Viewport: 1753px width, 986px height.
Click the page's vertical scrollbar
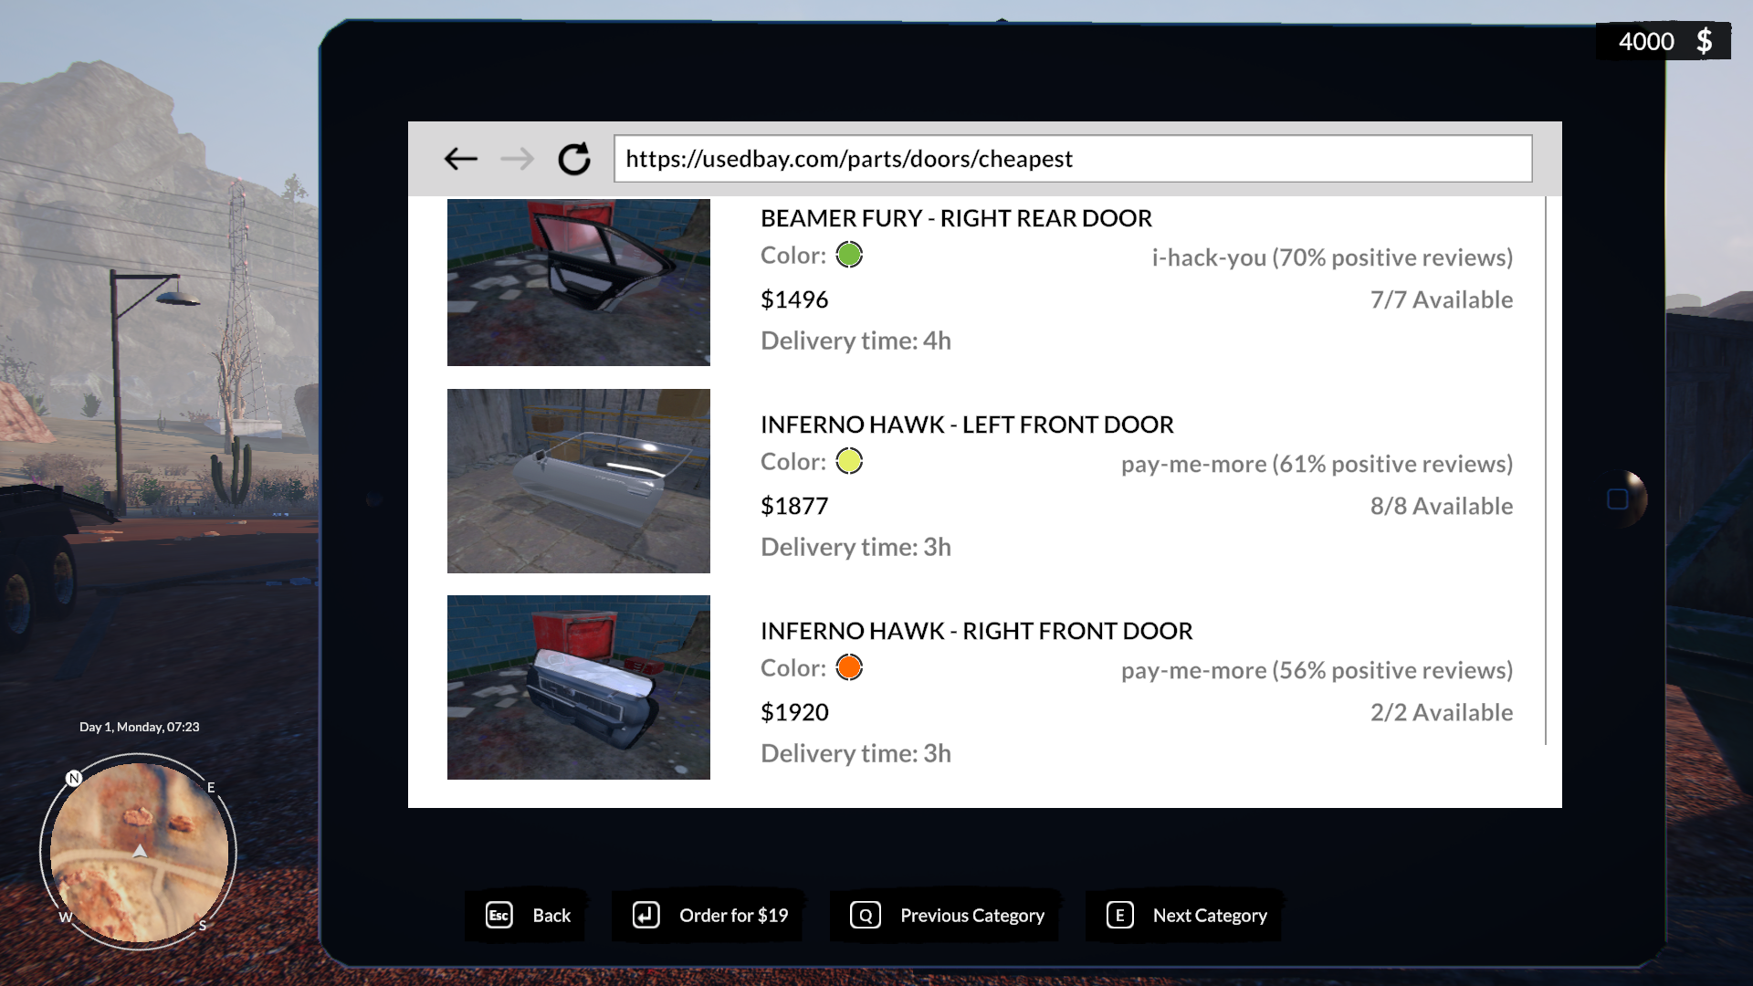[1546, 470]
